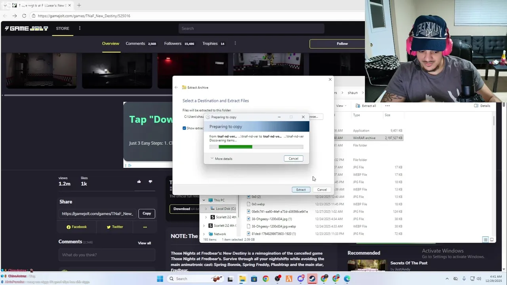Click the green copy progress bar
Screen dimensions: 507x285
click(256, 147)
